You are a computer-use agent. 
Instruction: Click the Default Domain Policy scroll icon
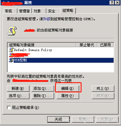tap(11, 50)
